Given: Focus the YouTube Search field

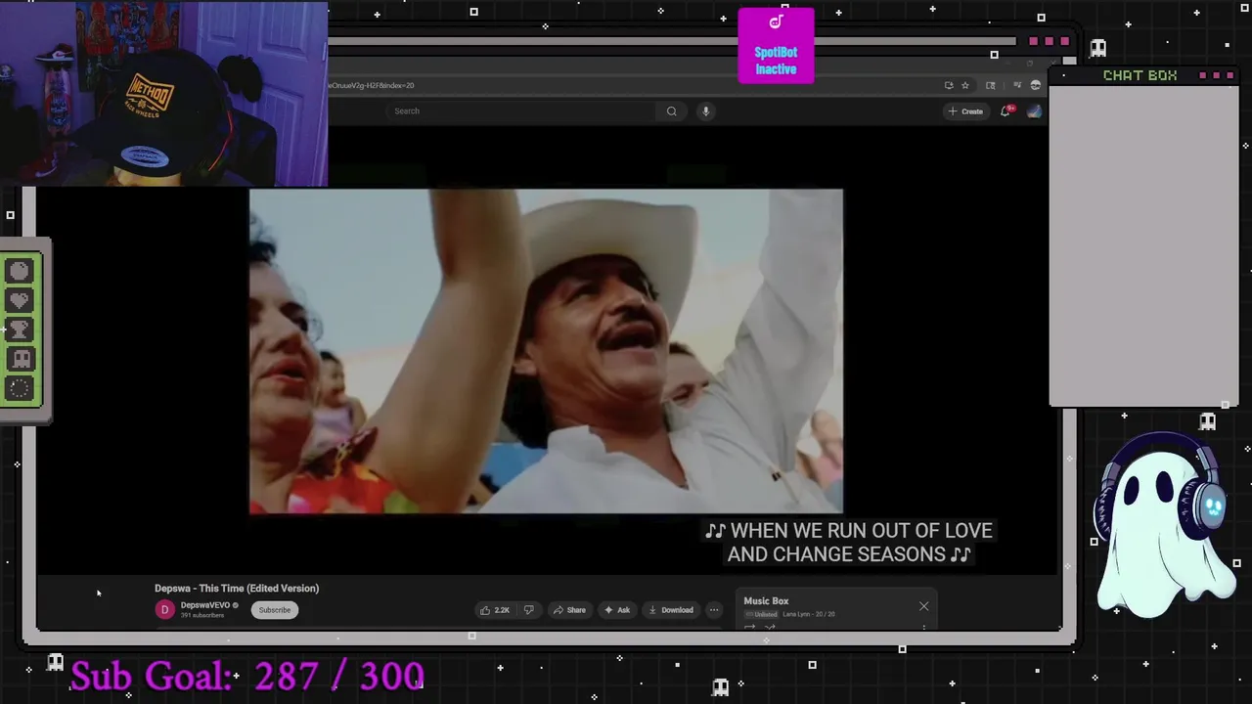Looking at the screenshot, I should point(521,111).
